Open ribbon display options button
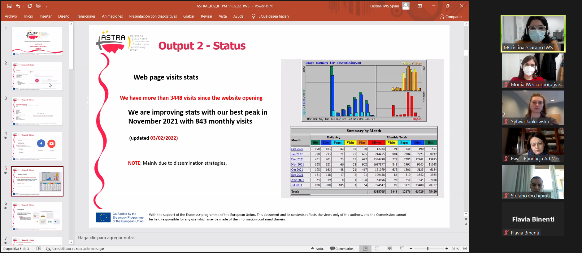The image size is (582, 253). 420,6
